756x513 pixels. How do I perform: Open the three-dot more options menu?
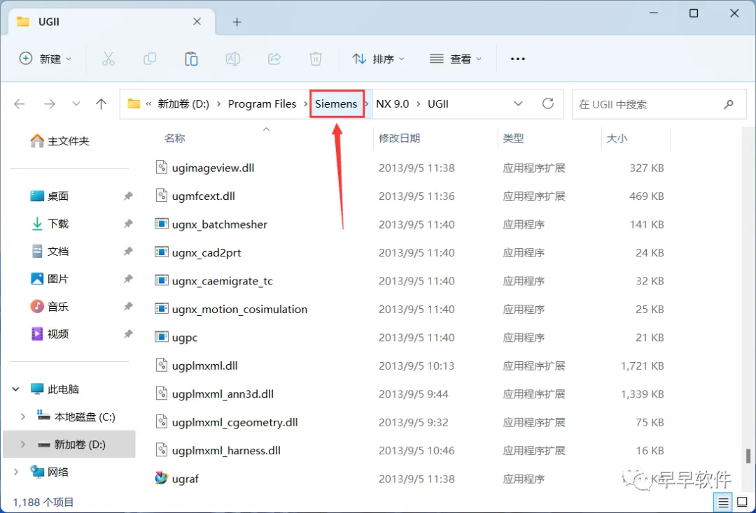pos(517,59)
